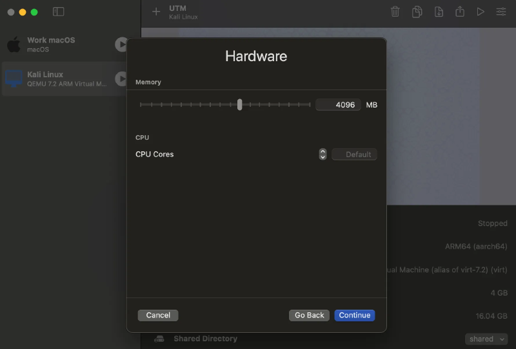Click Continue to proceed
Image resolution: width=516 pixels, height=349 pixels.
click(354, 315)
